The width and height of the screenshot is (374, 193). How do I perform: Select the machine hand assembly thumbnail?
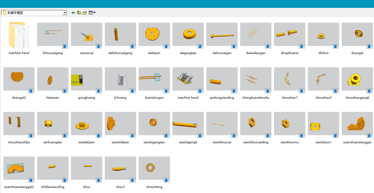188,79
